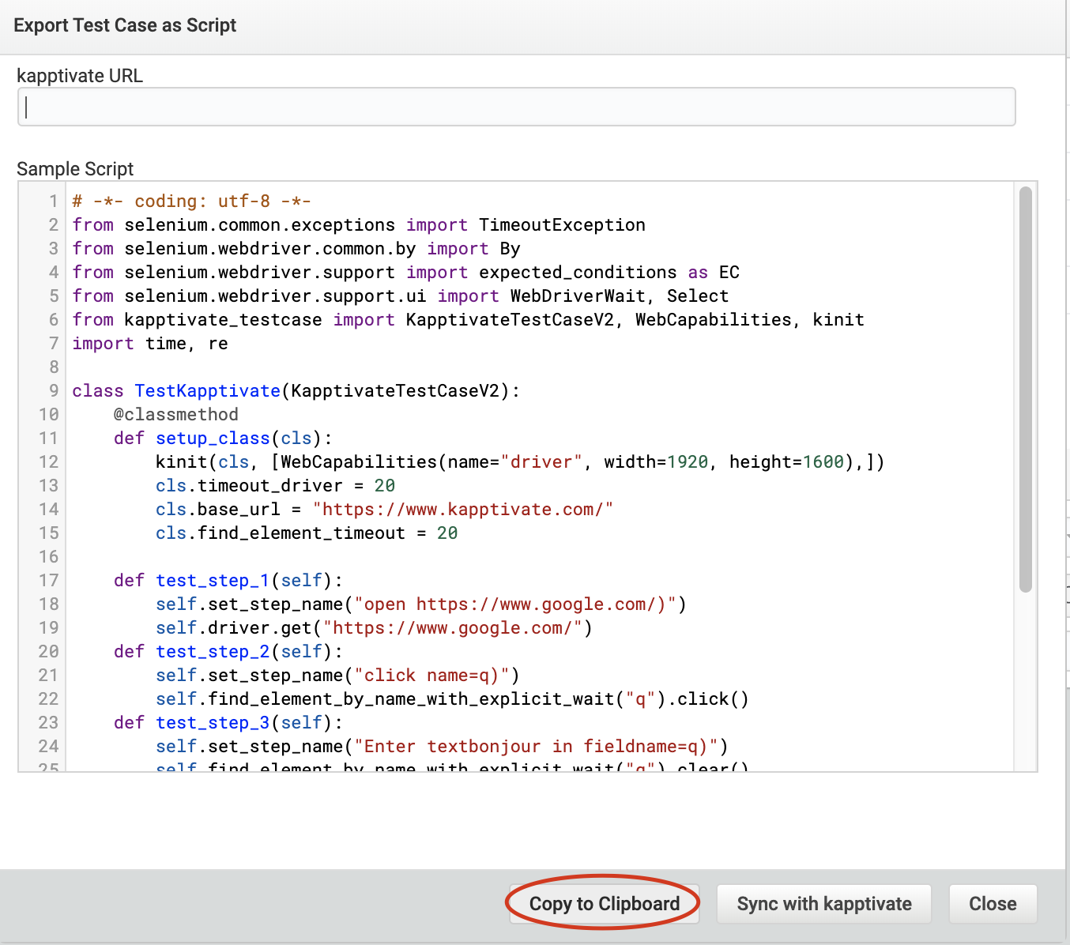Click the kapptivate.com base_url string
The image size is (1070, 945).
pyautogui.click(x=462, y=510)
